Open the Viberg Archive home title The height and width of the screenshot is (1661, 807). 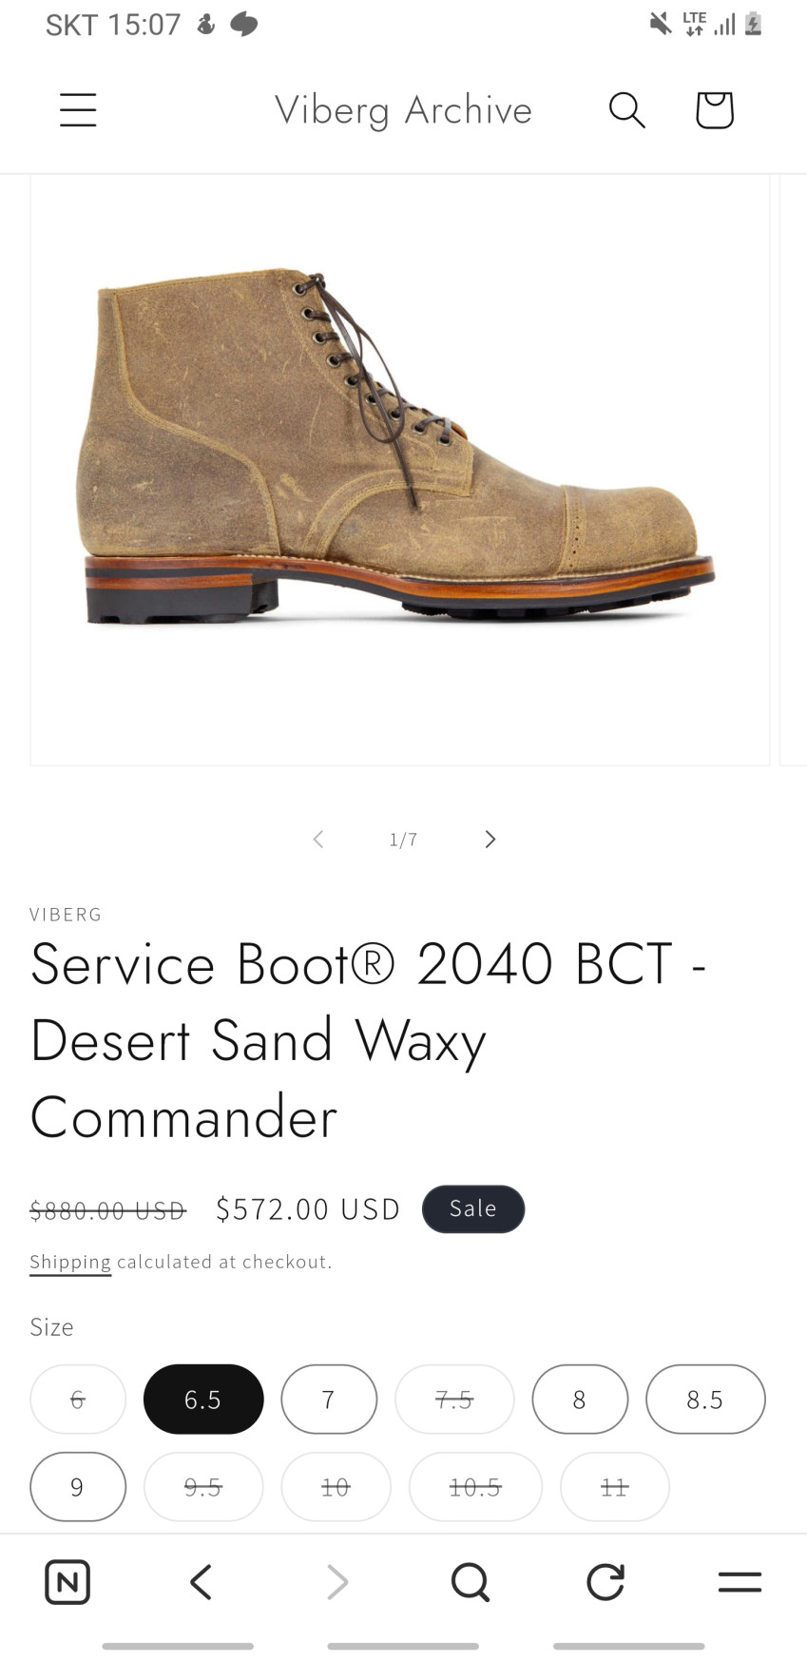[403, 110]
